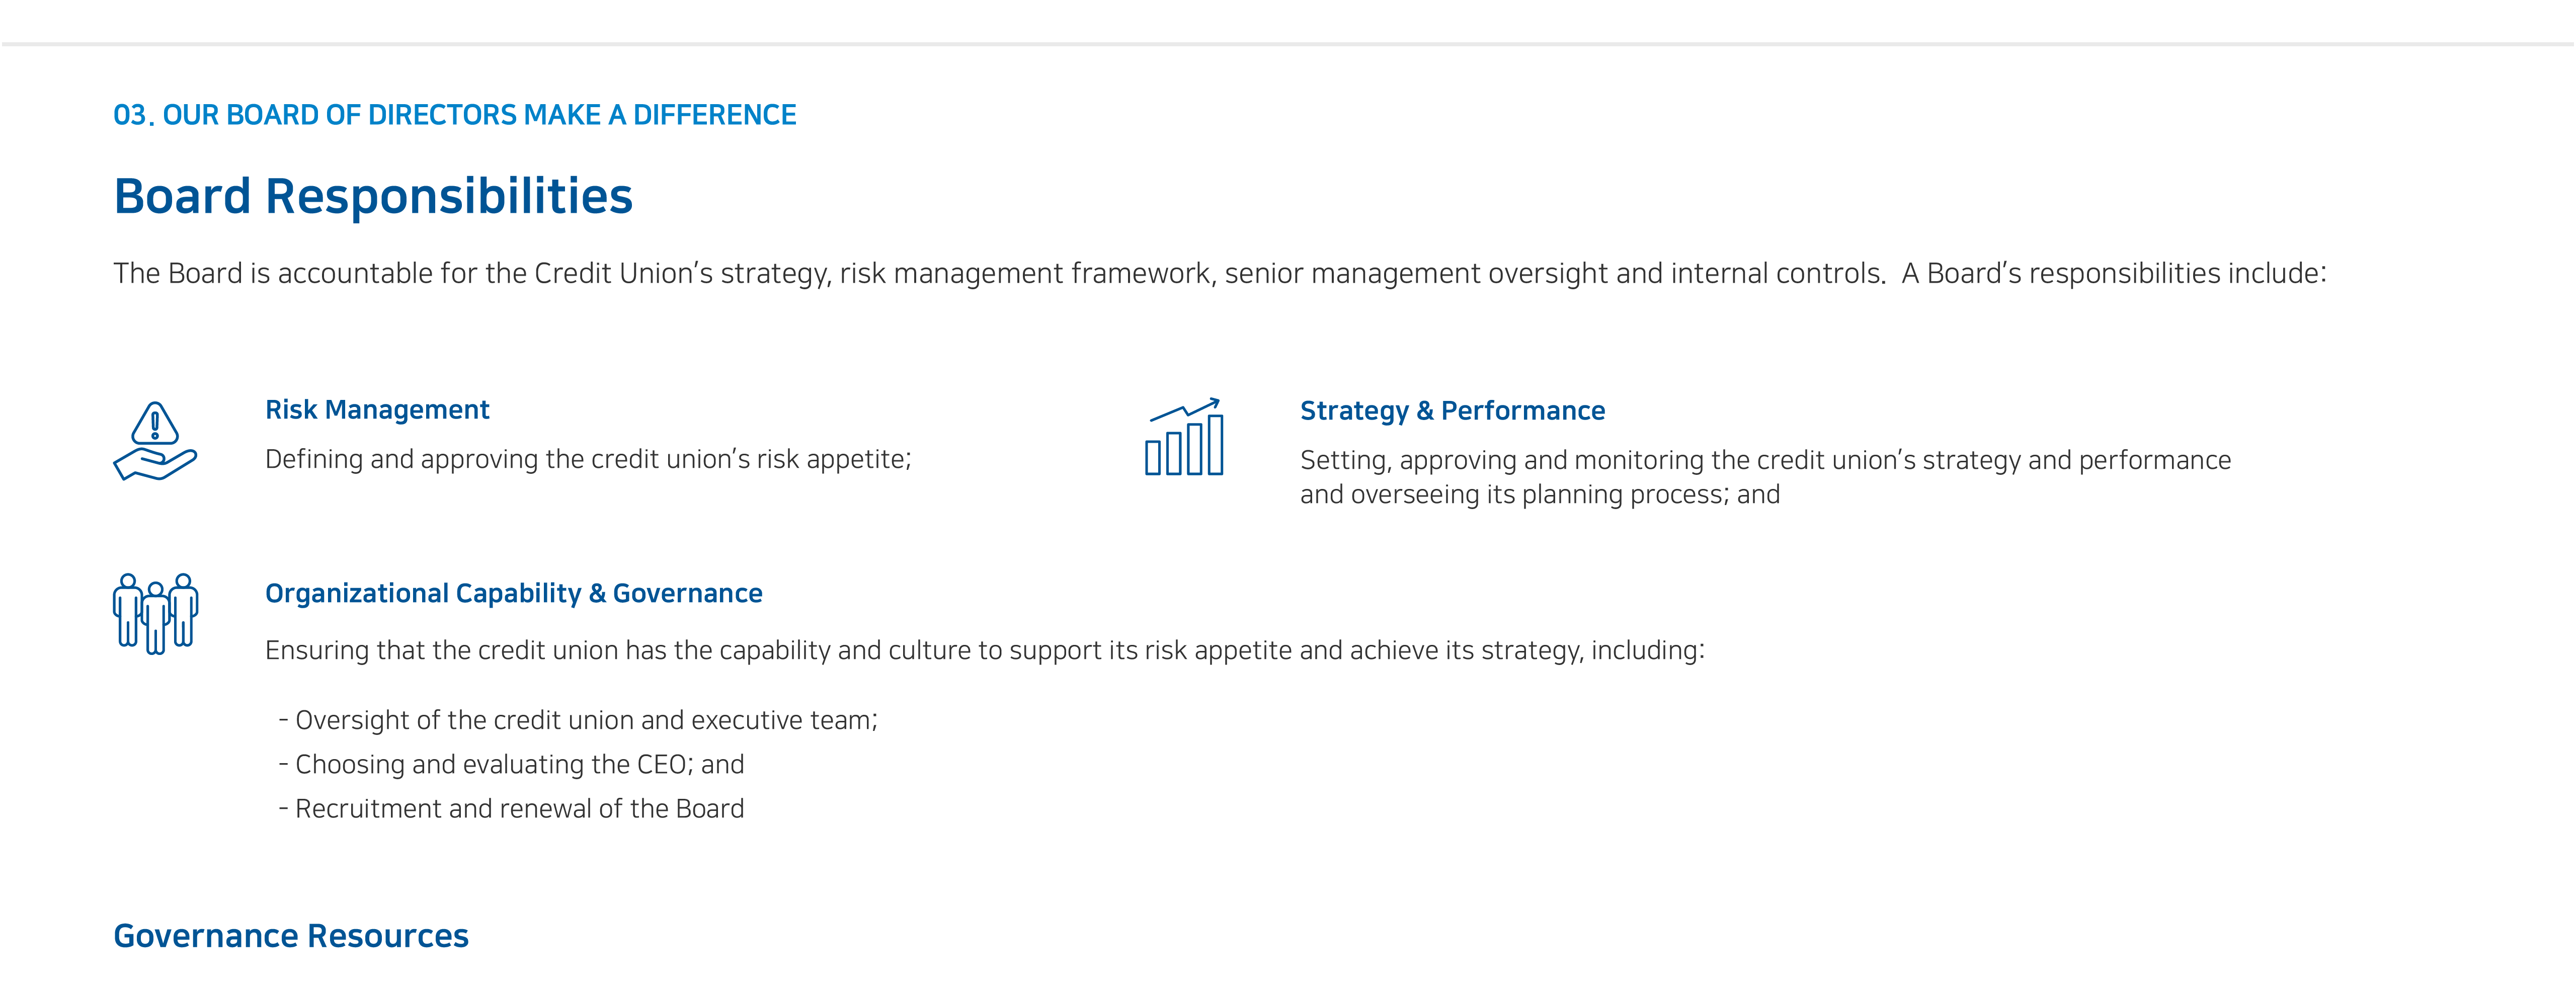Click the Strategy & Performance bar chart icon
The image size is (2576, 992).
tap(1184, 436)
